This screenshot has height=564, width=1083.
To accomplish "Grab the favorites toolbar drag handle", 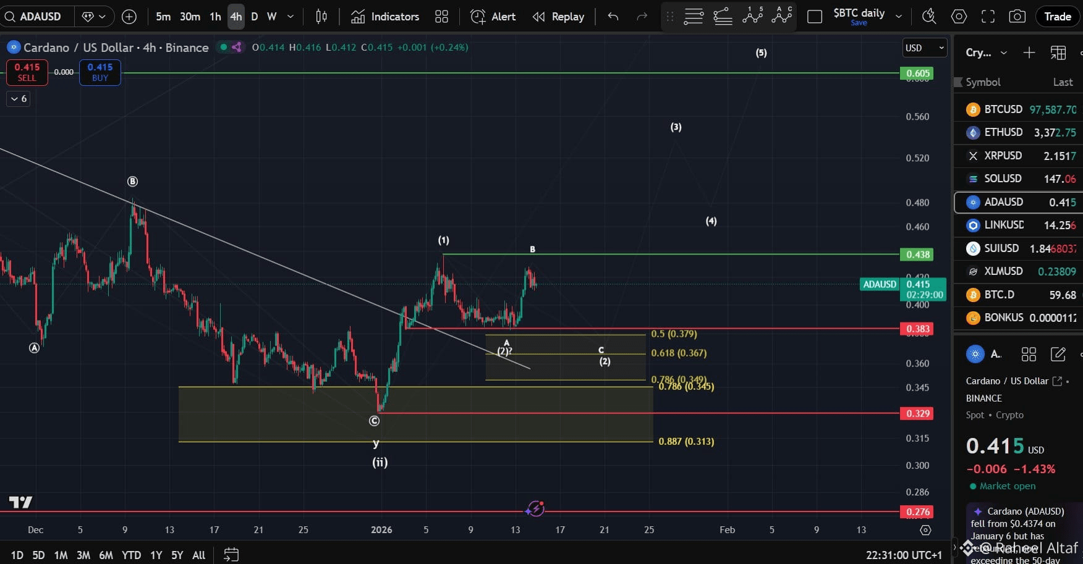I will [669, 17].
